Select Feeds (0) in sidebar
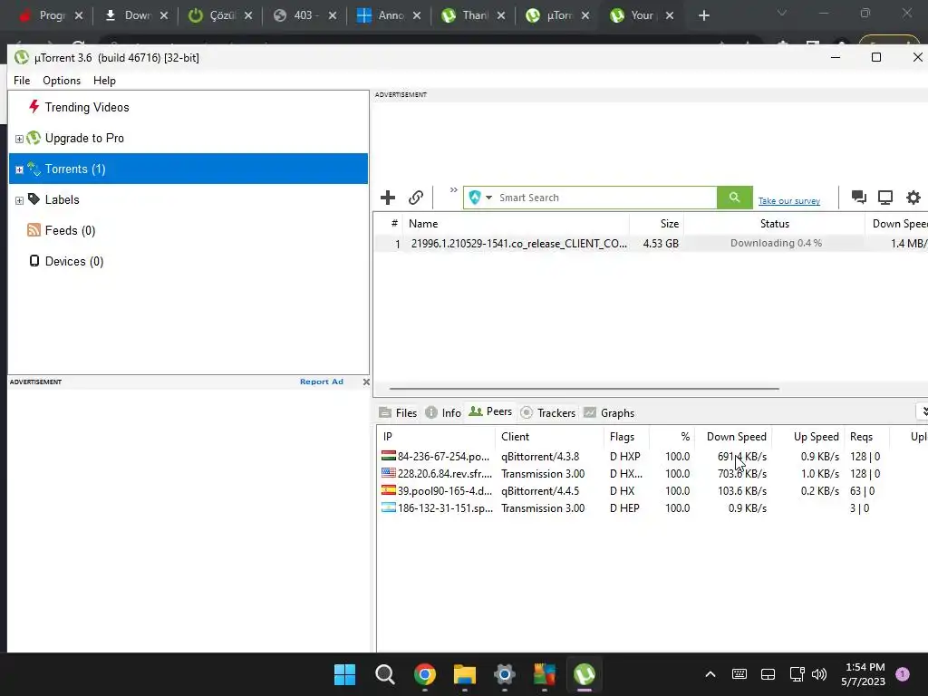This screenshot has height=696, width=928. tap(188, 230)
